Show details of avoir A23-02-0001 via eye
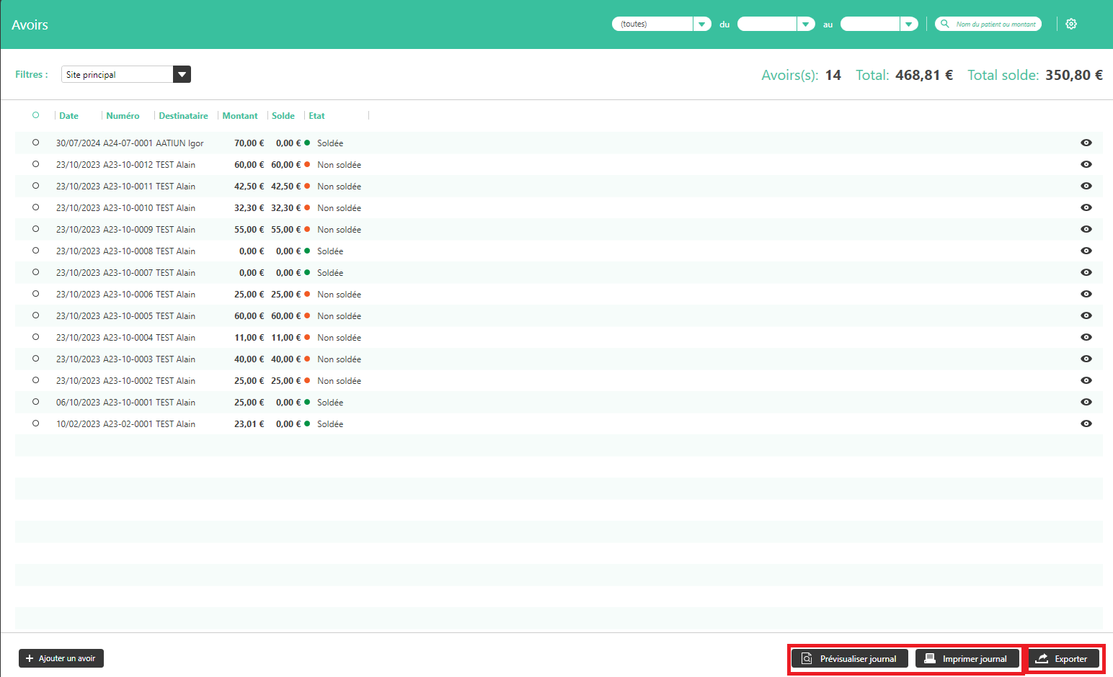1113x677 pixels. [x=1086, y=424]
